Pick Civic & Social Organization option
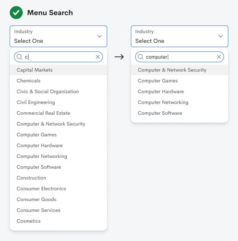Image resolution: width=238 pixels, height=241 pixels. (x=48, y=91)
